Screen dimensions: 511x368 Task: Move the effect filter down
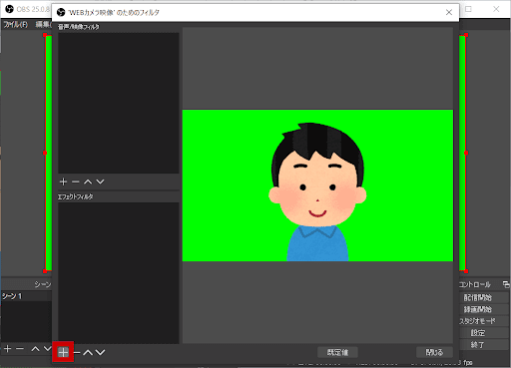[100, 352]
